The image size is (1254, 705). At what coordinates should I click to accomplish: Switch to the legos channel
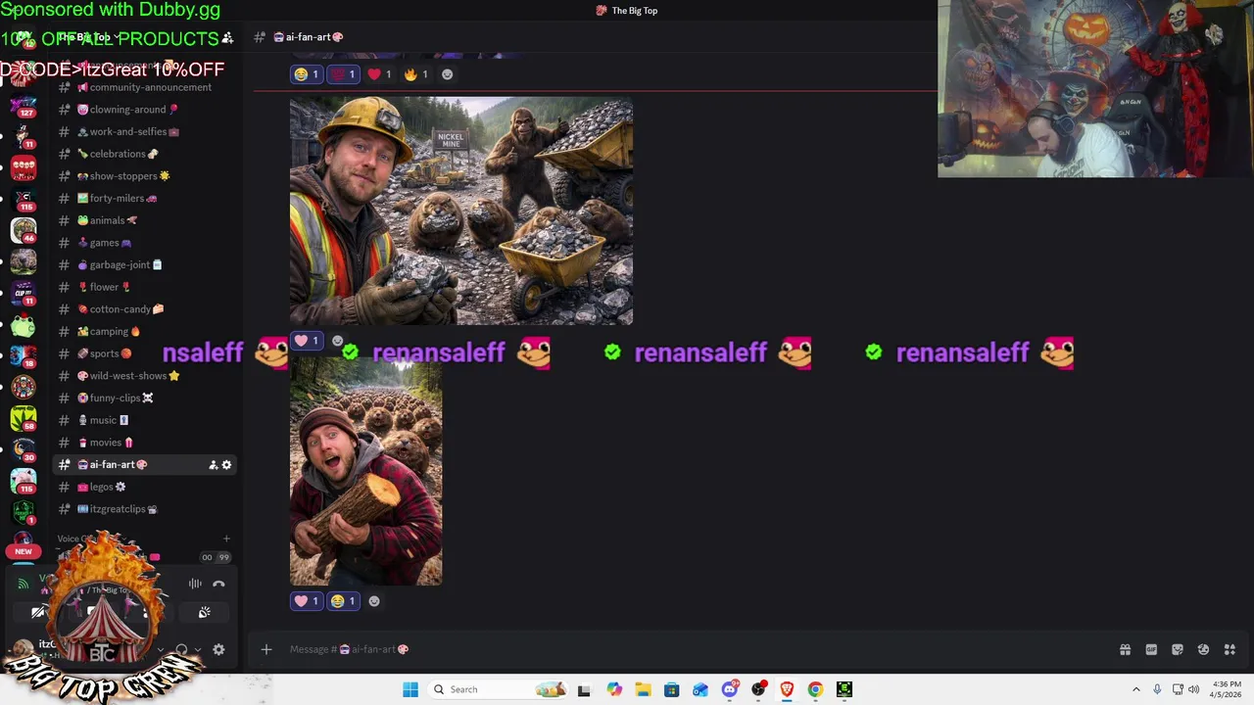[145, 487]
